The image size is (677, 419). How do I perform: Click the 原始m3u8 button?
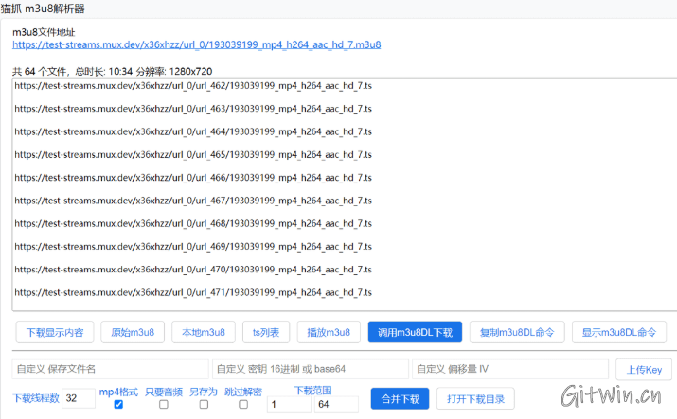click(133, 332)
